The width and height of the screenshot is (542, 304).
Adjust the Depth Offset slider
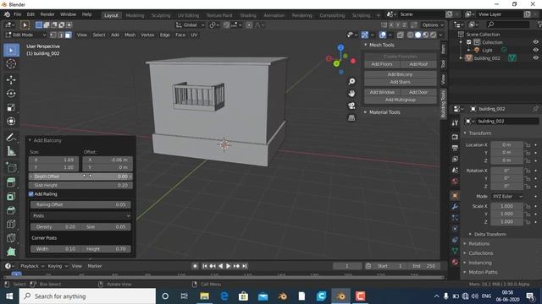pos(80,176)
